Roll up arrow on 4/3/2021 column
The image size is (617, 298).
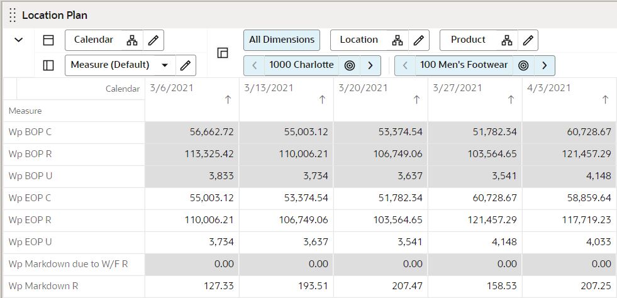[x=606, y=100]
